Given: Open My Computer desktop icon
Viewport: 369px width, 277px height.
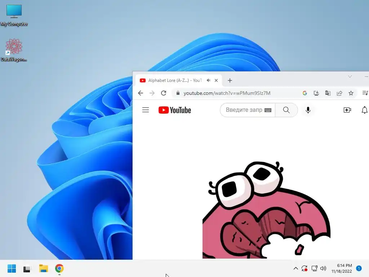Looking at the screenshot, I should click(x=14, y=15).
